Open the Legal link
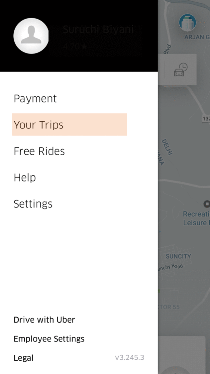The height and width of the screenshot is (374, 210). click(24, 358)
